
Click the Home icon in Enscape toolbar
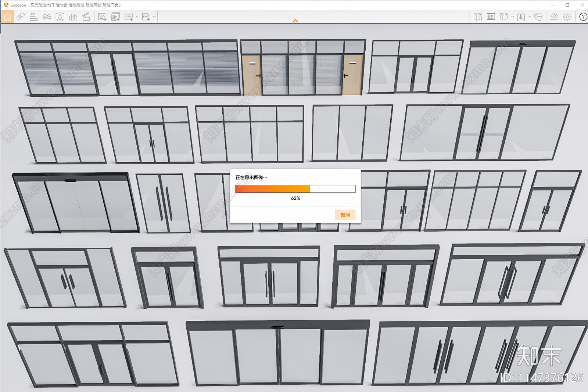[7, 17]
